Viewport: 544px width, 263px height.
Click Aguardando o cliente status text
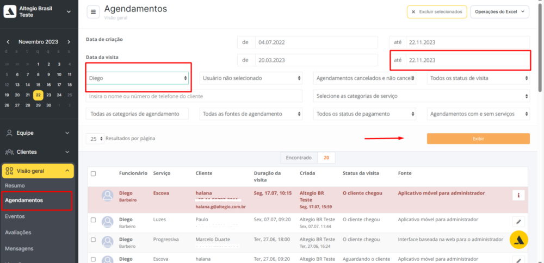click(366, 259)
